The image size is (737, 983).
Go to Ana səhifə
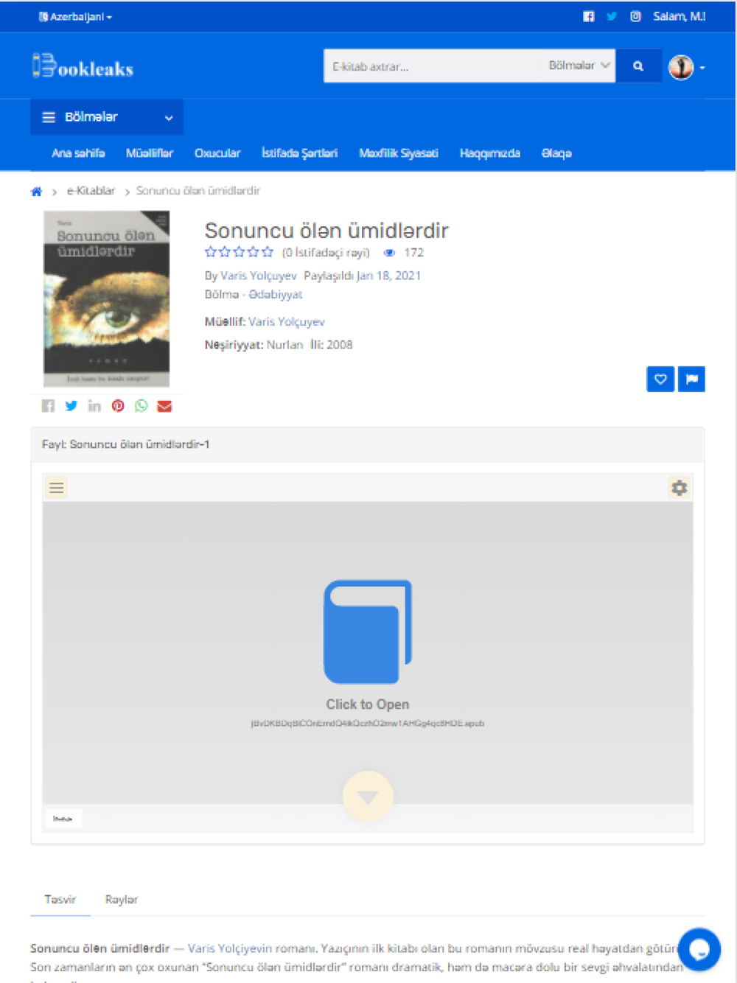click(78, 153)
